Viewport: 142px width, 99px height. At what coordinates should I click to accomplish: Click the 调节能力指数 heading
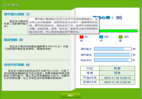pyautogui.click(x=14, y=14)
